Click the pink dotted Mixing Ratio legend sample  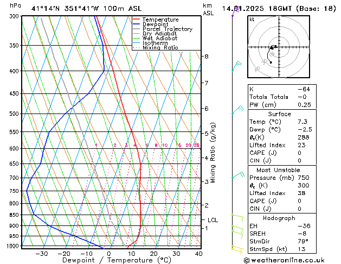coord(137,47)
